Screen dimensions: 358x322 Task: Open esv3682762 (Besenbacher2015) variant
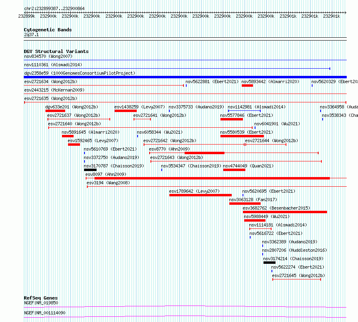click(x=276, y=208)
